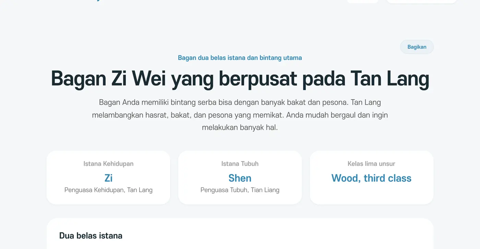Click the 'Kelas lima unsur' label
This screenshot has height=249, width=480.
(372, 164)
